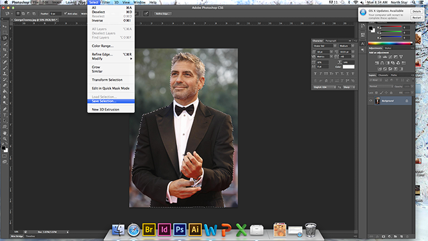Open the Filter menu
This screenshot has width=428, height=241.
106,2
